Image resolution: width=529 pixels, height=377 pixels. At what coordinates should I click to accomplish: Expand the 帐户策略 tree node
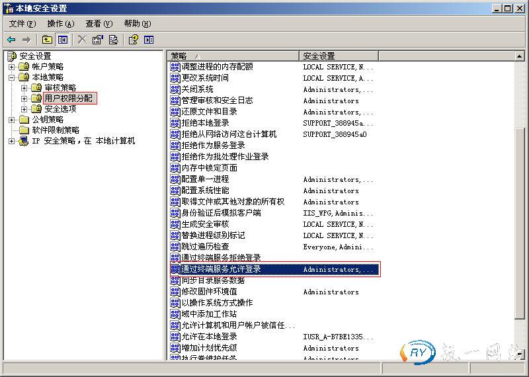tap(11, 67)
